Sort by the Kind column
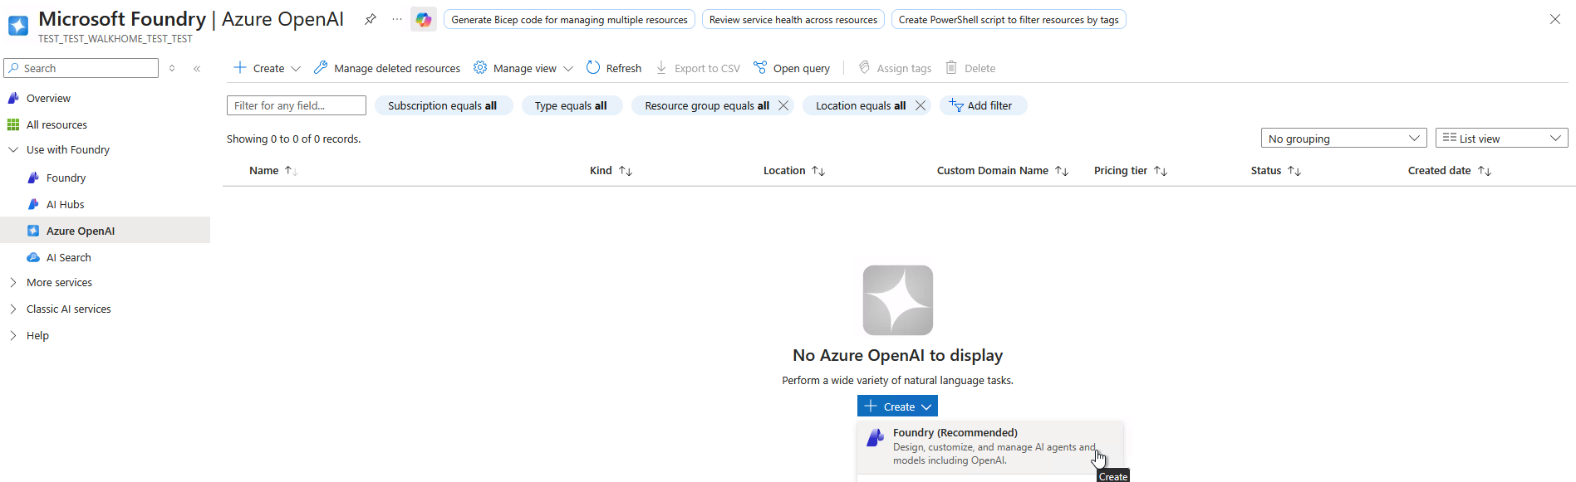 tap(611, 171)
